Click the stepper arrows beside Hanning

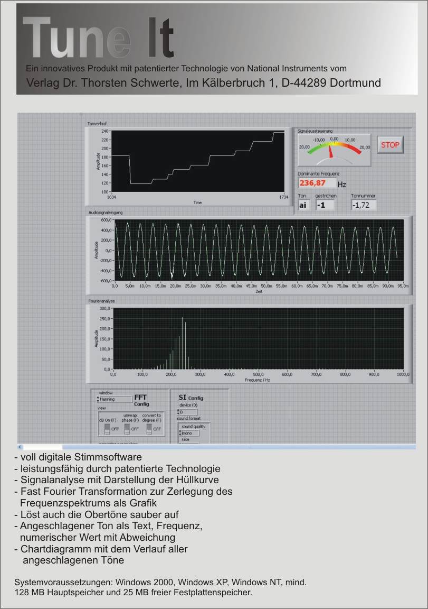click(x=98, y=399)
